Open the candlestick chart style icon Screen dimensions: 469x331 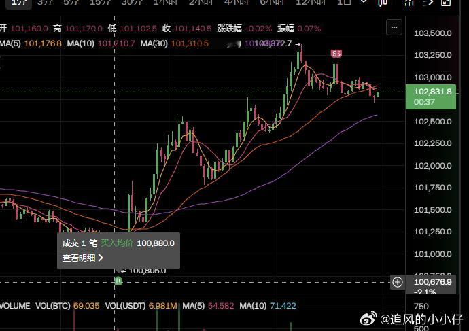[383, 3]
